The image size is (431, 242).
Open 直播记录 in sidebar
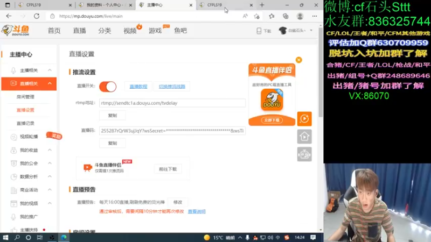click(x=25, y=124)
